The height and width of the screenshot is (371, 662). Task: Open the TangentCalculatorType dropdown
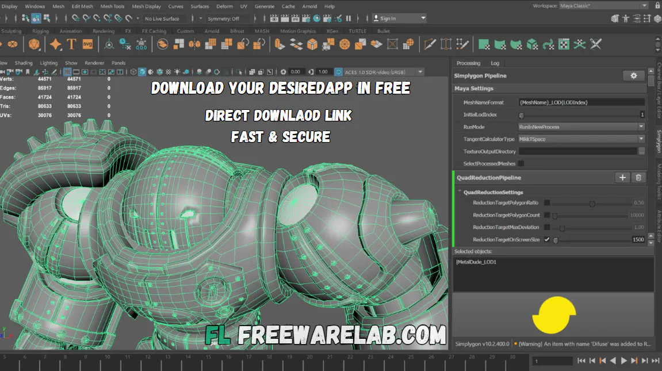(x=581, y=139)
